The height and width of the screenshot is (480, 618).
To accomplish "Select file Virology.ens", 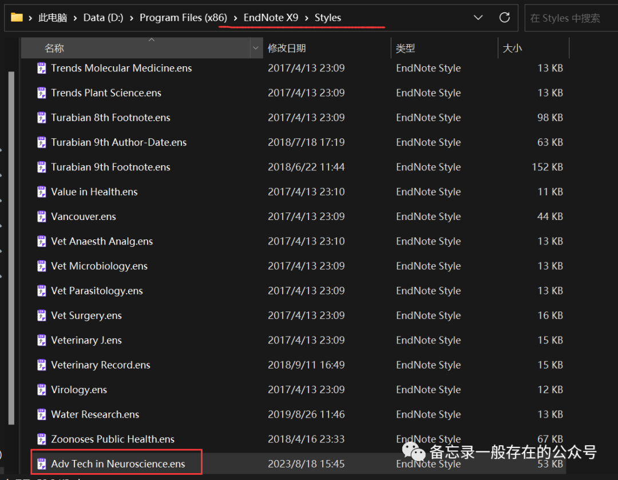I will click(79, 390).
